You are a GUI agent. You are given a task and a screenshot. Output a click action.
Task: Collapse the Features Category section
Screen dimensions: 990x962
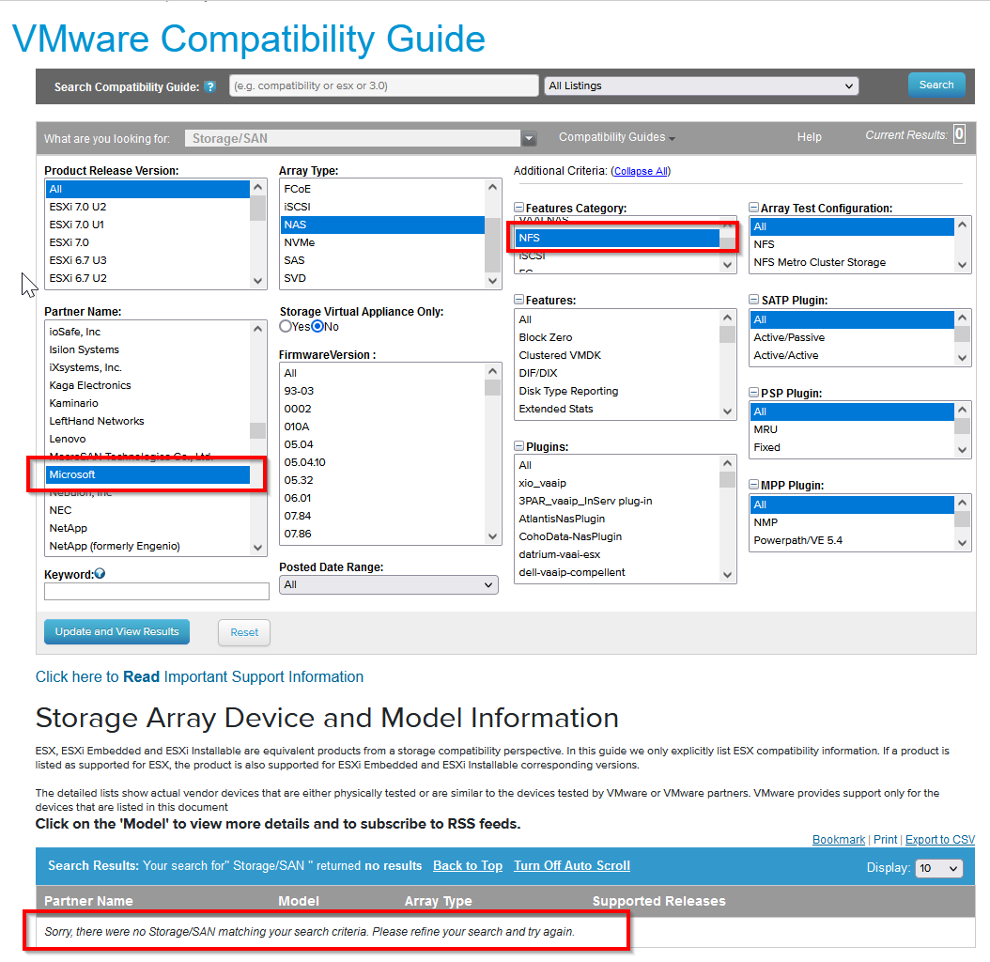click(x=519, y=208)
